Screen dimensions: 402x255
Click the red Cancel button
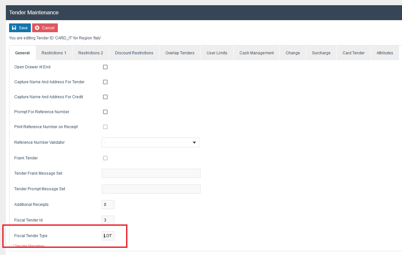tap(45, 28)
